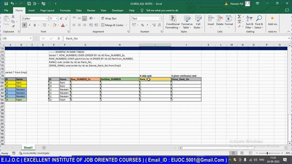Add a new sheet with the plus icon
This screenshot has width=292, height=164.
pyautogui.click(x=44, y=148)
